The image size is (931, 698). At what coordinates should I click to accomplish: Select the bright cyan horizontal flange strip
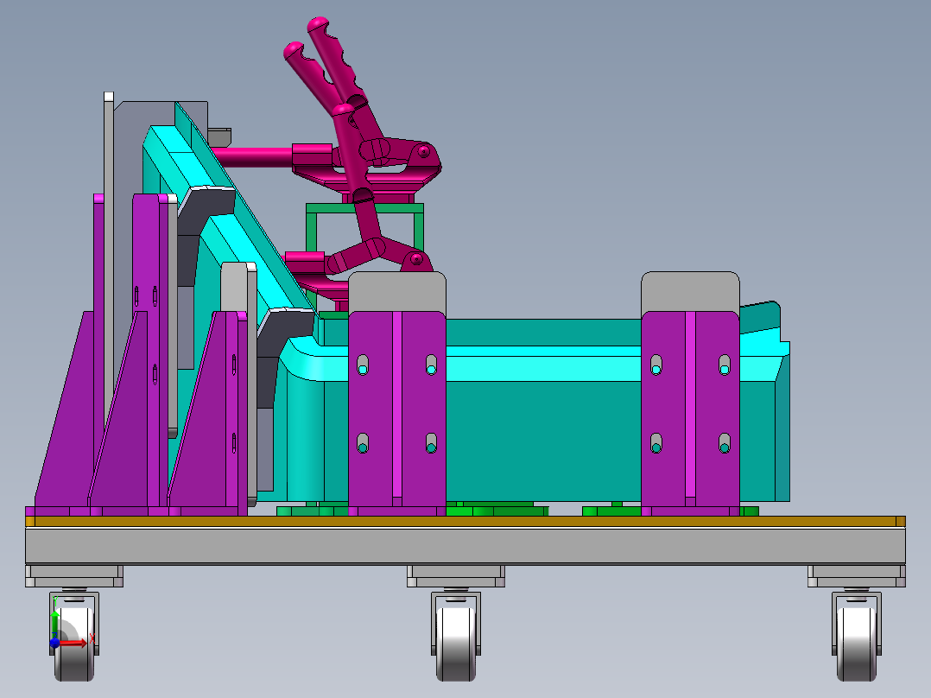pos(543,368)
